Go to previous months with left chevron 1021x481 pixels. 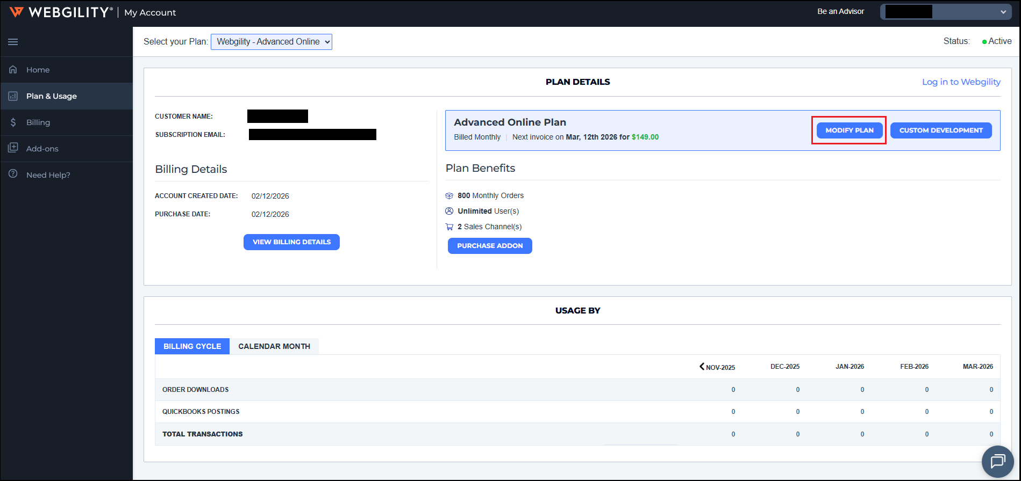coord(702,367)
